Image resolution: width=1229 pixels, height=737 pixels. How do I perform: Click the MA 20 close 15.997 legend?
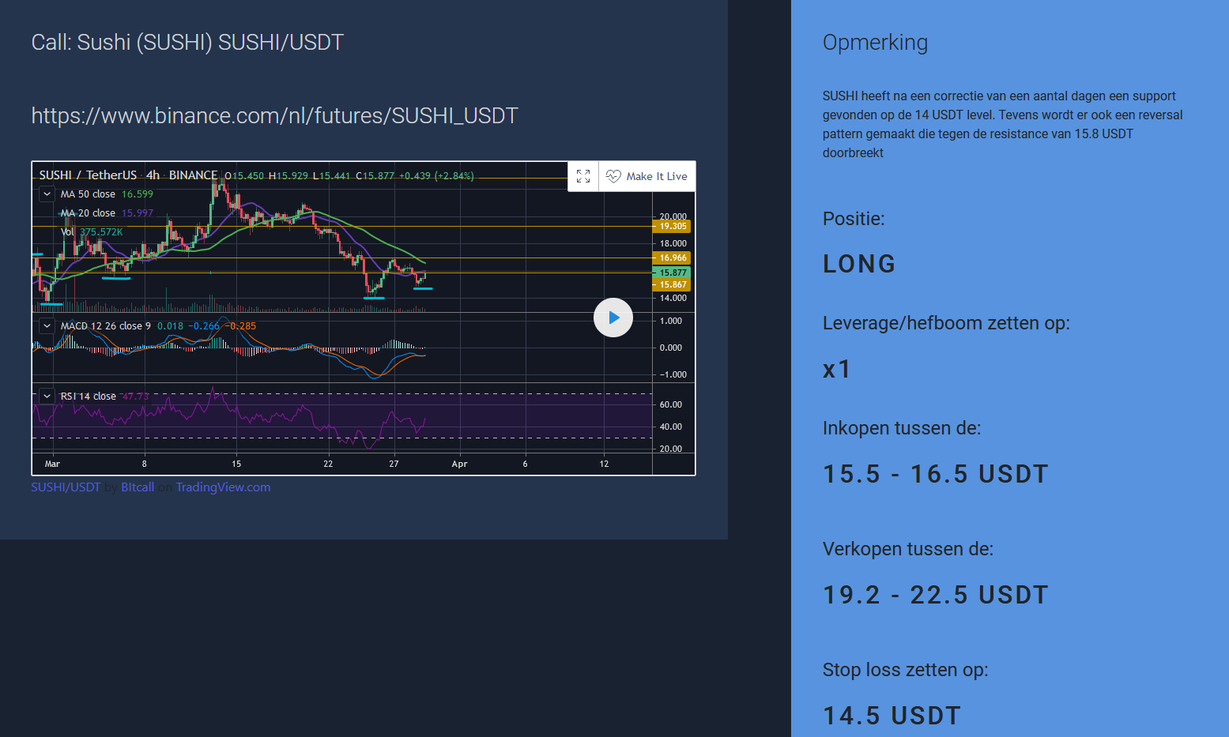(x=107, y=212)
